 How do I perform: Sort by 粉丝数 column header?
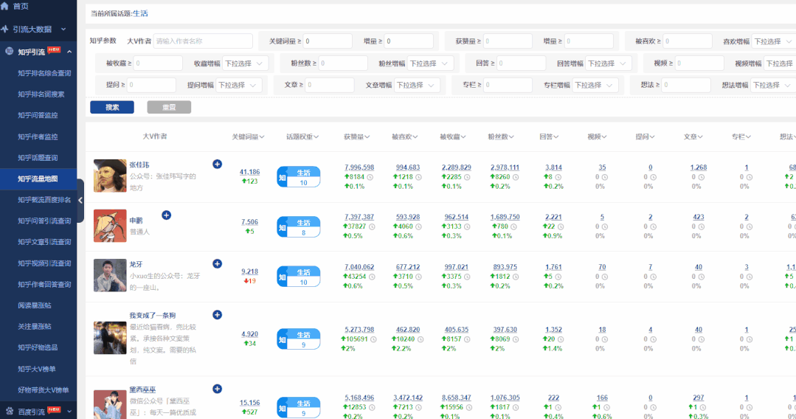click(501, 136)
